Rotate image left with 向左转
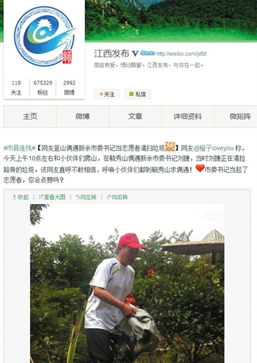 coord(86,197)
